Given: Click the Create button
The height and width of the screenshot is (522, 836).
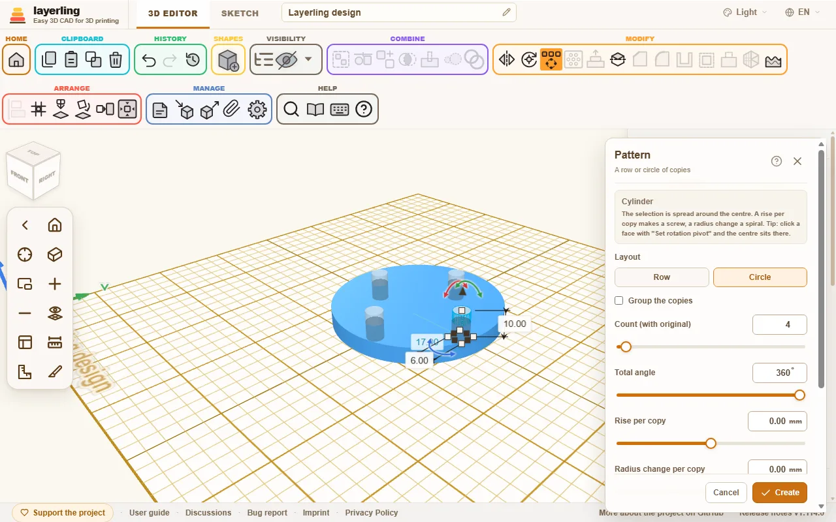Looking at the screenshot, I should 780,493.
